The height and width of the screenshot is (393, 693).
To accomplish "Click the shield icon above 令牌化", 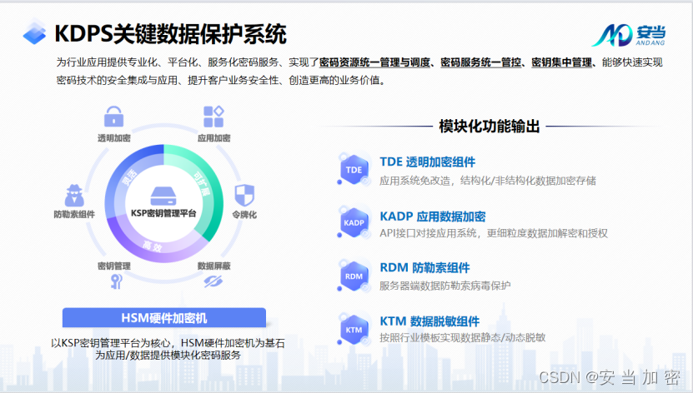I will [244, 195].
